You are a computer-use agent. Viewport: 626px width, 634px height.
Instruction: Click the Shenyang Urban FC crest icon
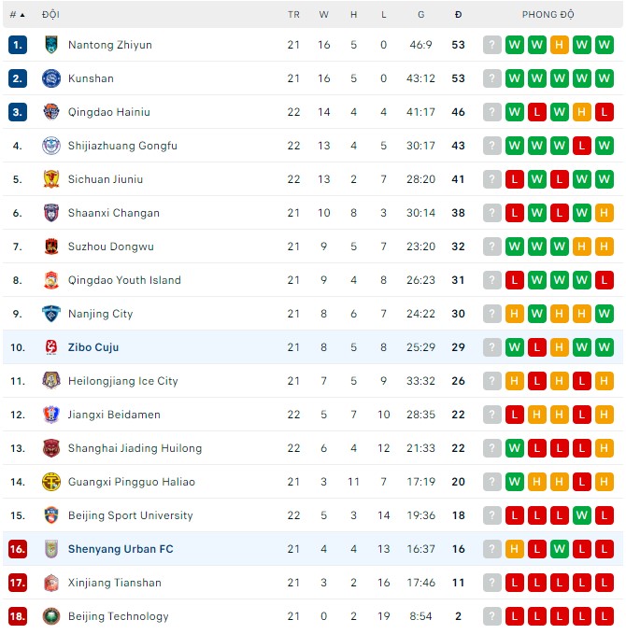50,549
